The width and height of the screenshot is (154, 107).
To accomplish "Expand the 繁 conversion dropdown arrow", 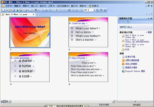I will 39,10.
